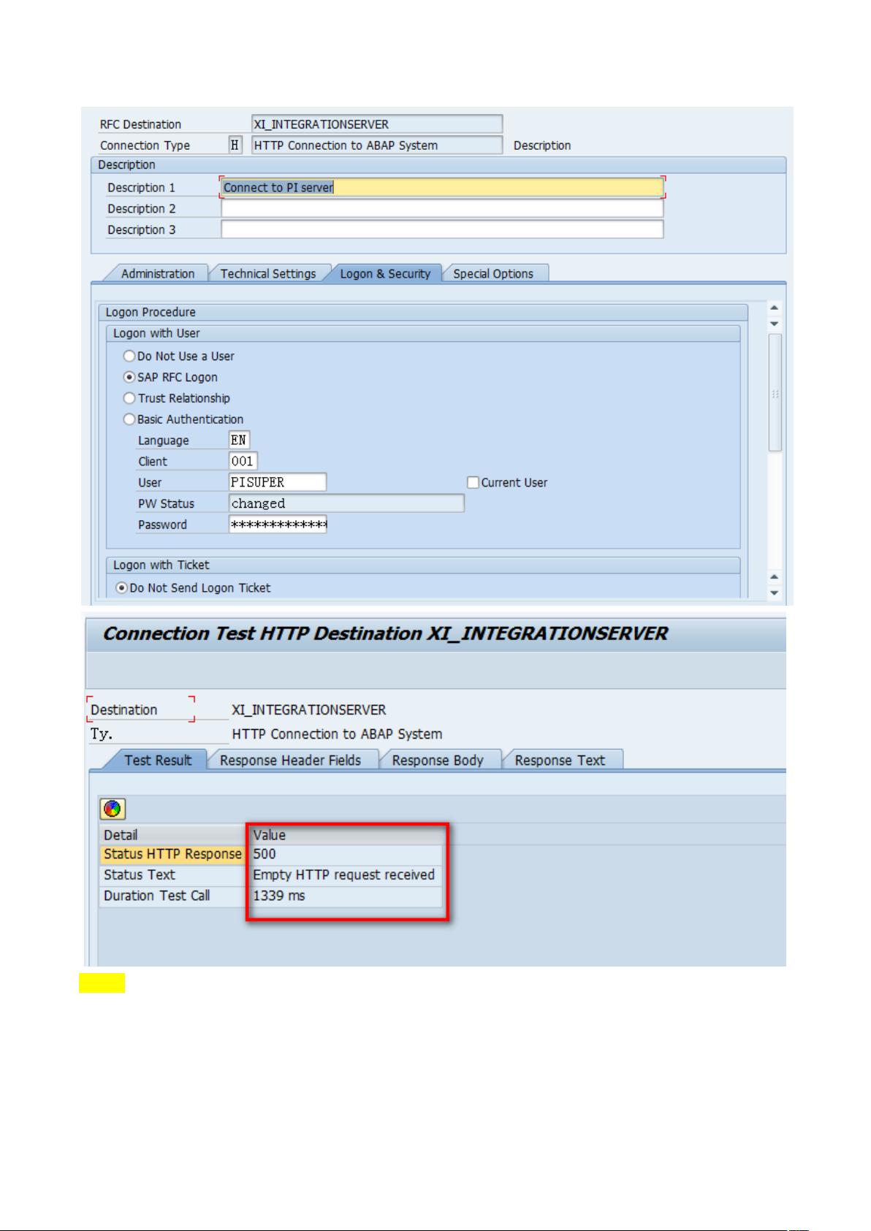This screenshot has height=1231, width=871.
Task: Click the 1339 ms duration value
Action: [345, 896]
